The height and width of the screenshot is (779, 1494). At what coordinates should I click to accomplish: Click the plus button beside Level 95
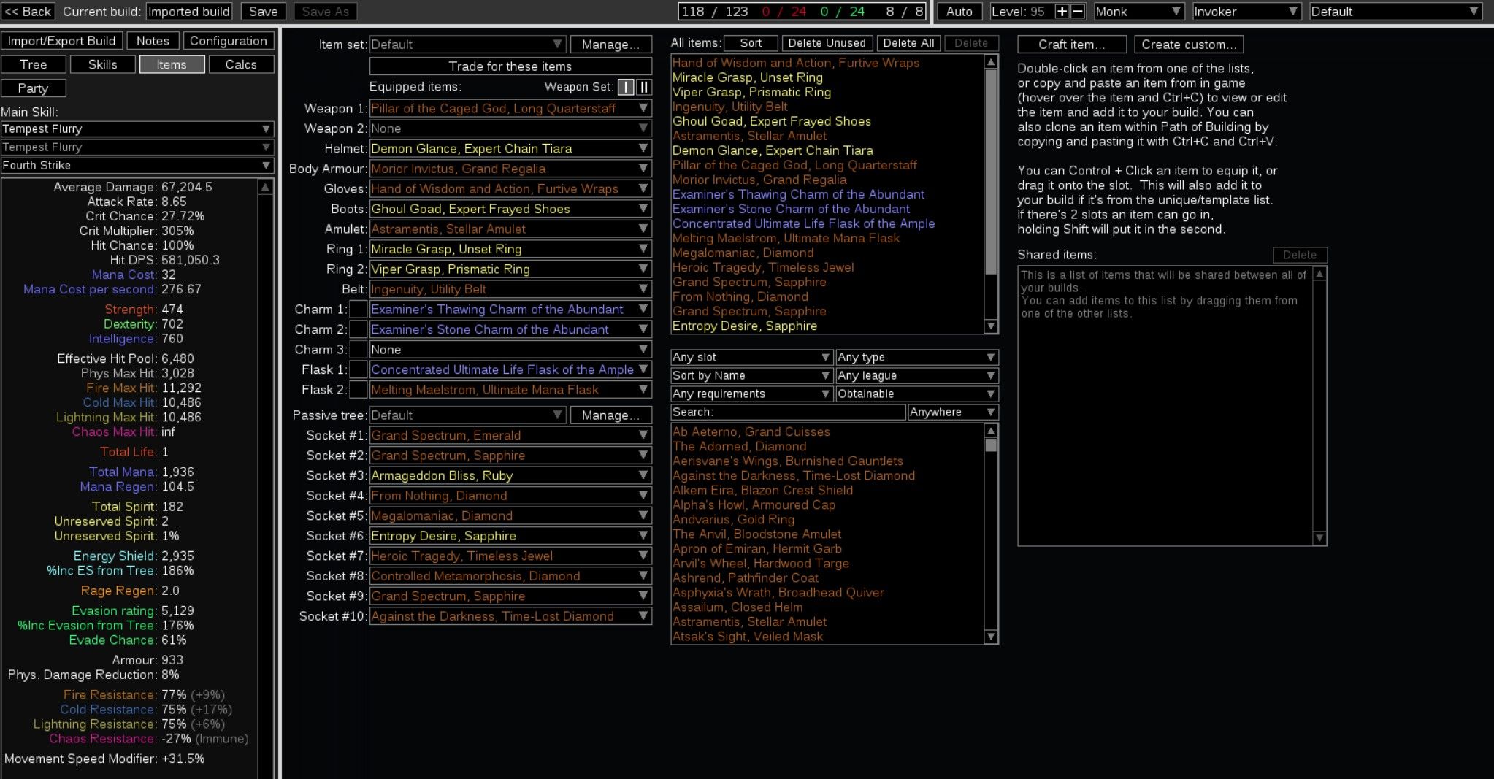click(1062, 12)
